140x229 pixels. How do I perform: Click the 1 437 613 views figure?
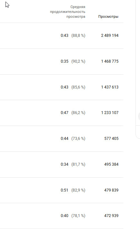tap(110, 87)
